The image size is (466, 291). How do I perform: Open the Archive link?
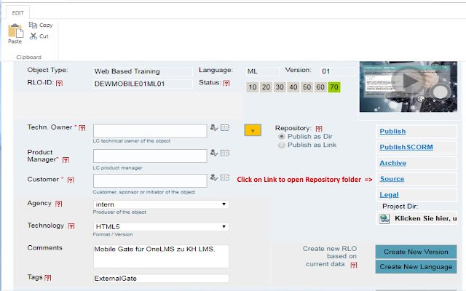(x=392, y=163)
